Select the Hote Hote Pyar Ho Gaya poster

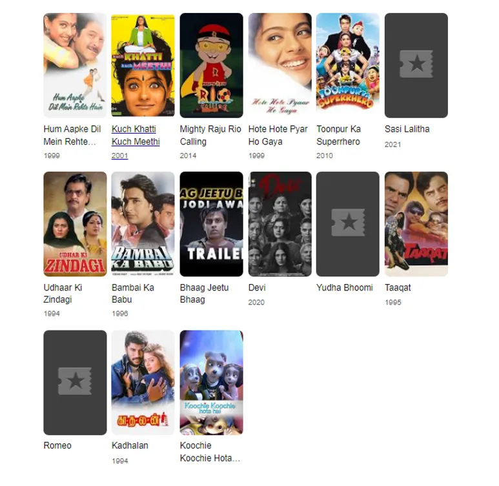pyautogui.click(x=280, y=65)
